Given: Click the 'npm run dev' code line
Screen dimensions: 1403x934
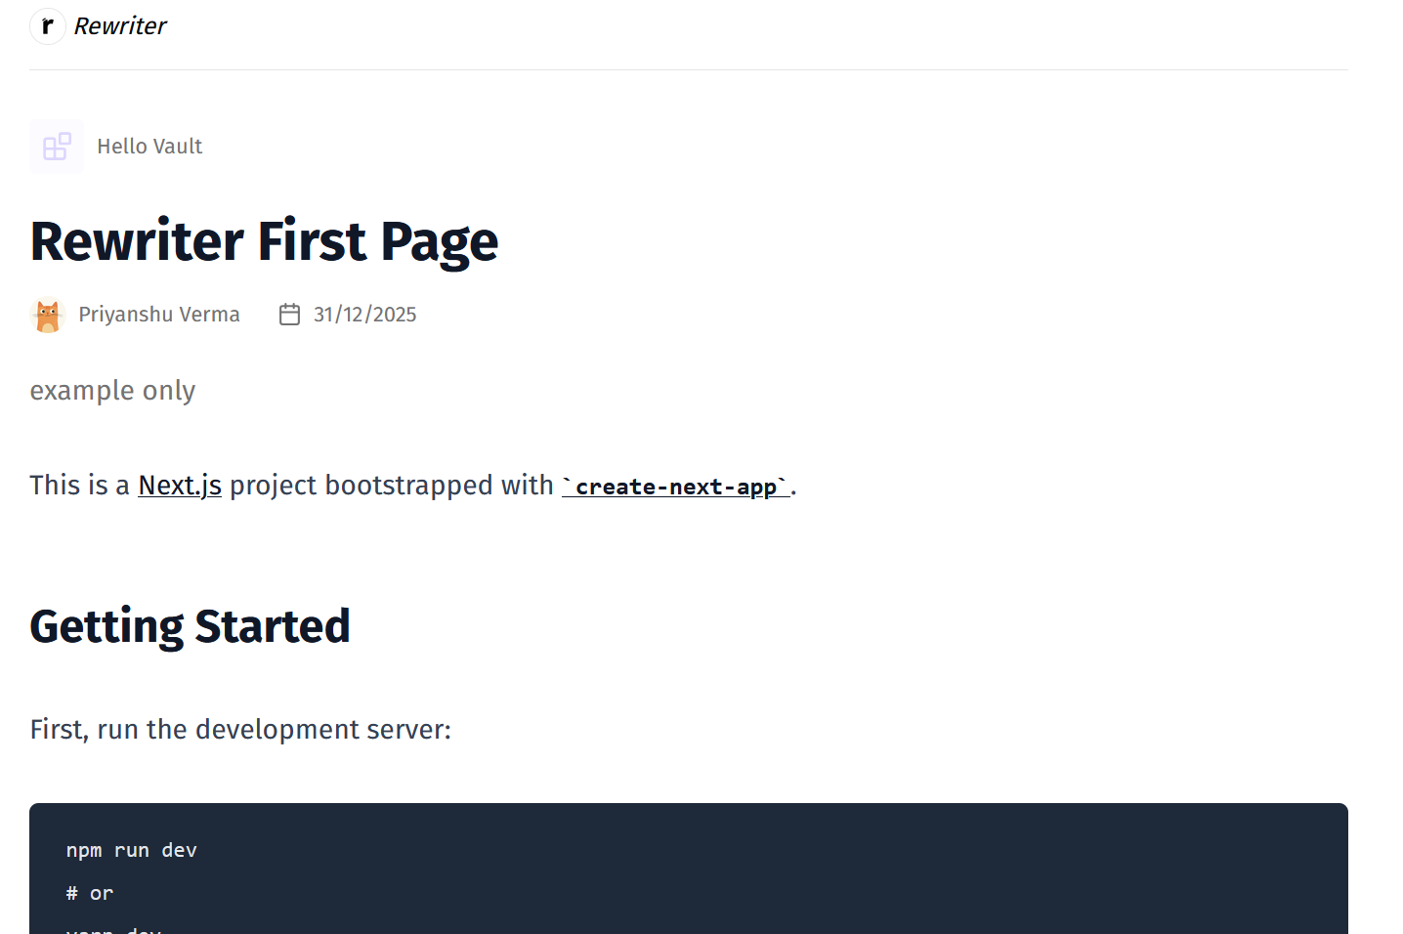Looking at the screenshot, I should [x=132, y=851].
